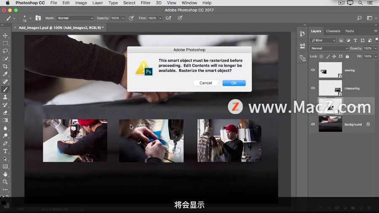Screen dimensions: 379x213
Task: Toggle pressure for opacity
Action: point(131,18)
